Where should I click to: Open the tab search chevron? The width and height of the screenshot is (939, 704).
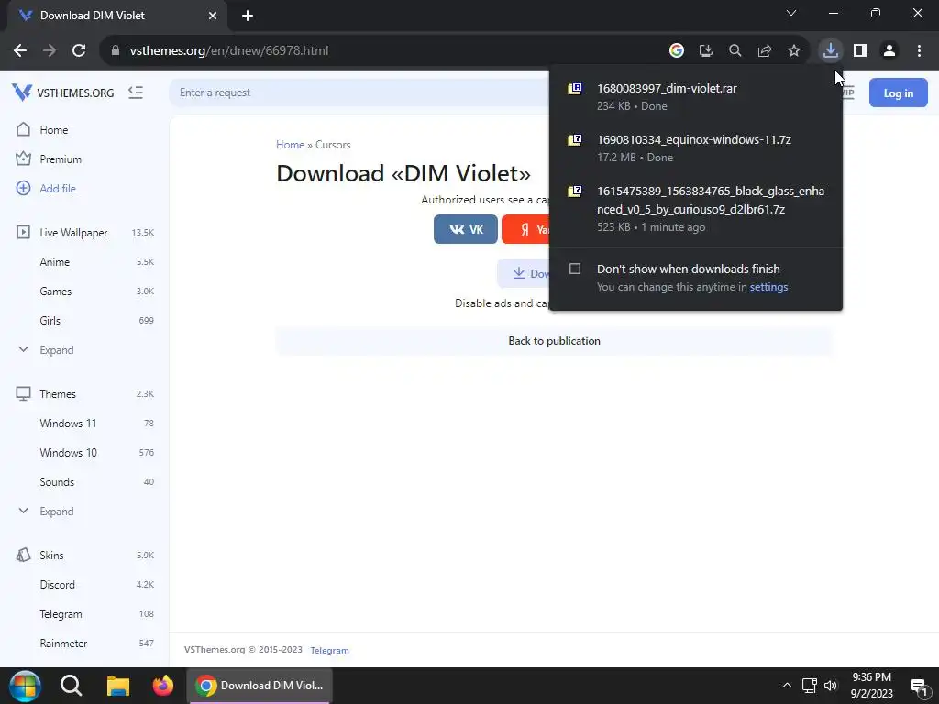click(791, 13)
